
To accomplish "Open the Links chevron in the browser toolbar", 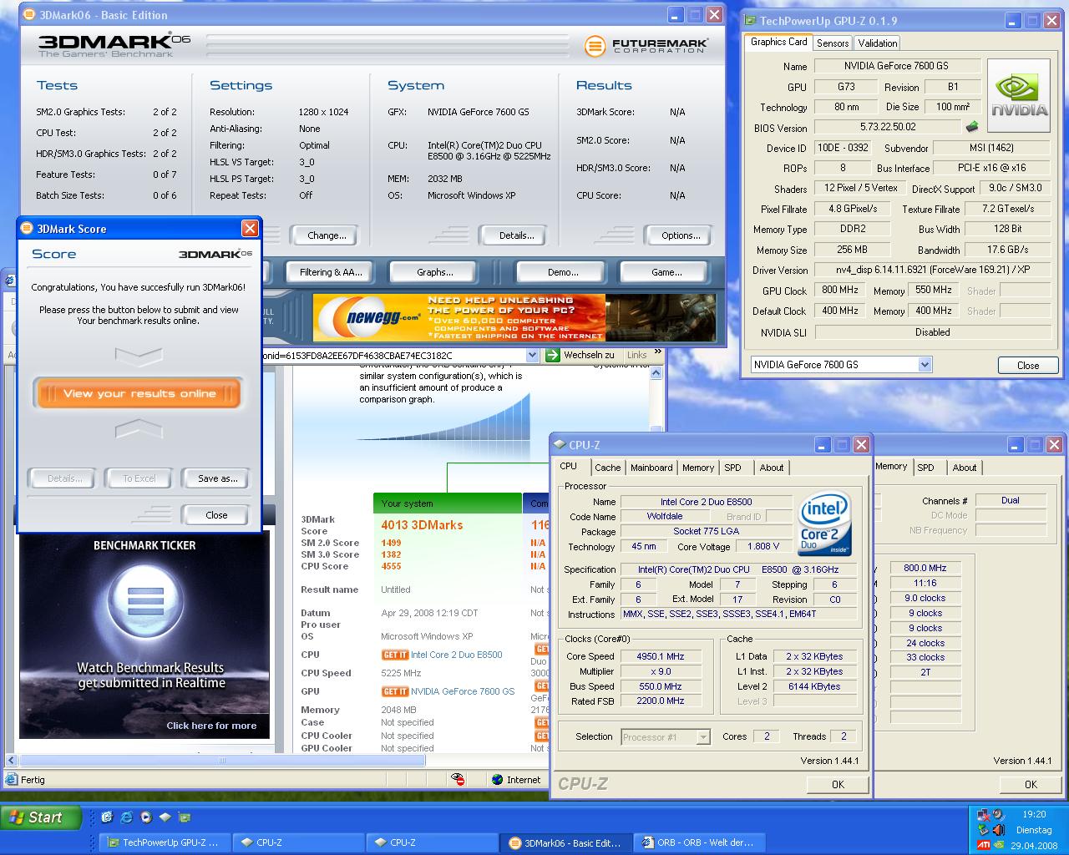I will pos(657,352).
